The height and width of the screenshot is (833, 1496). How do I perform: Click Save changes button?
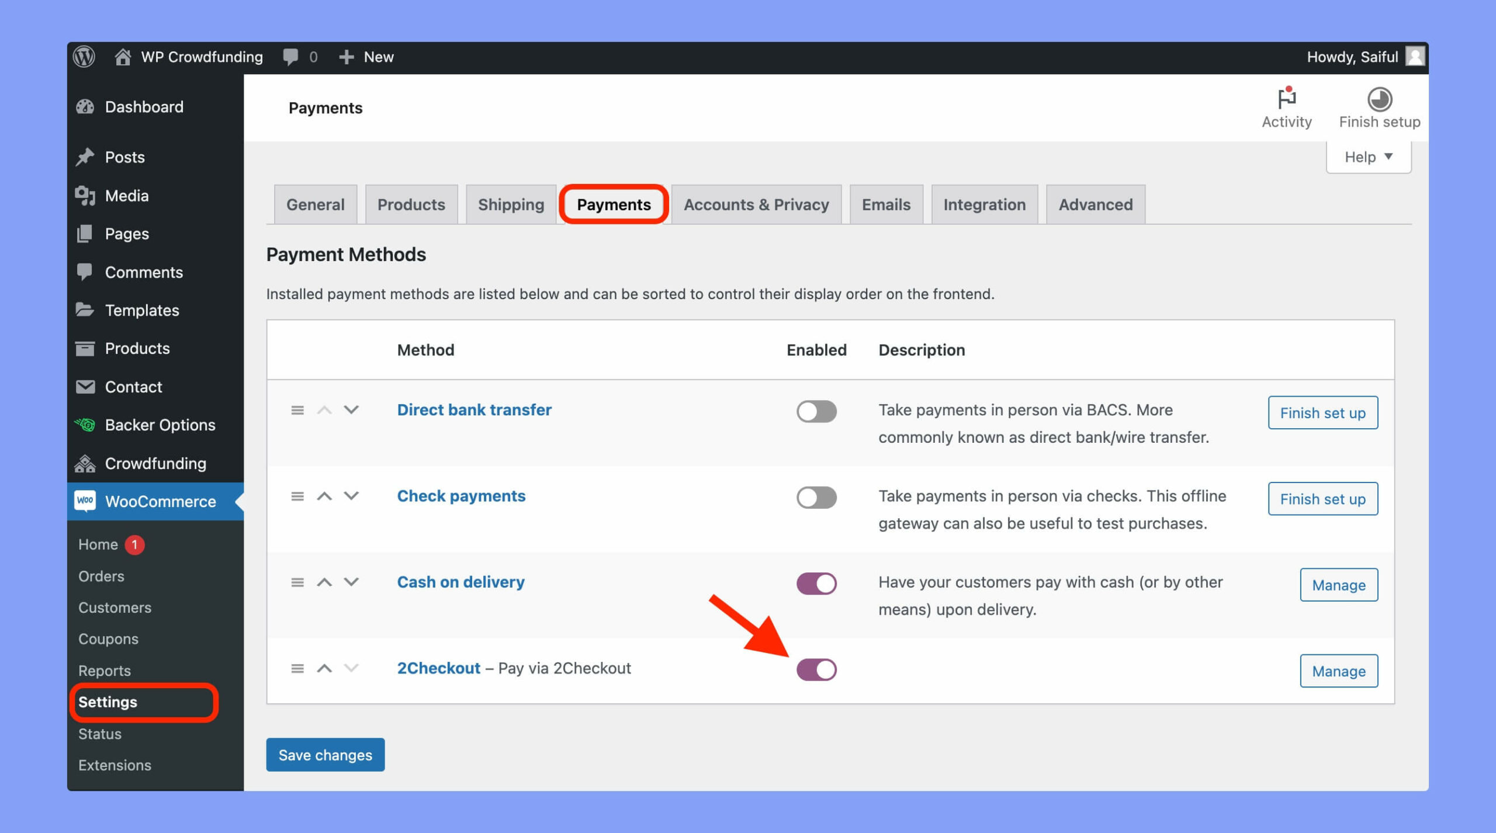tap(326, 754)
